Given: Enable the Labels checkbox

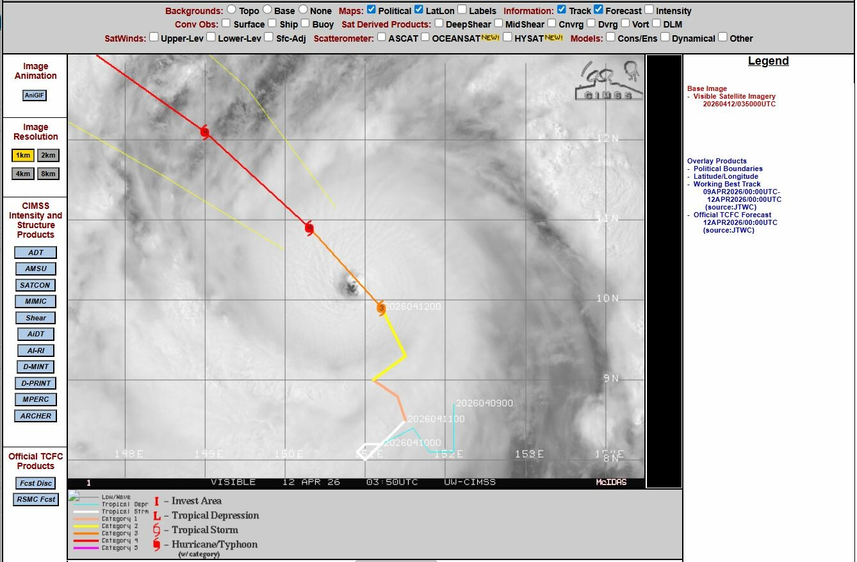Looking at the screenshot, I should point(462,10).
